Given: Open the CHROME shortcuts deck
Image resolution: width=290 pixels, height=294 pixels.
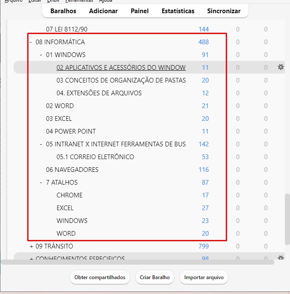Looking at the screenshot, I should click(x=69, y=195).
